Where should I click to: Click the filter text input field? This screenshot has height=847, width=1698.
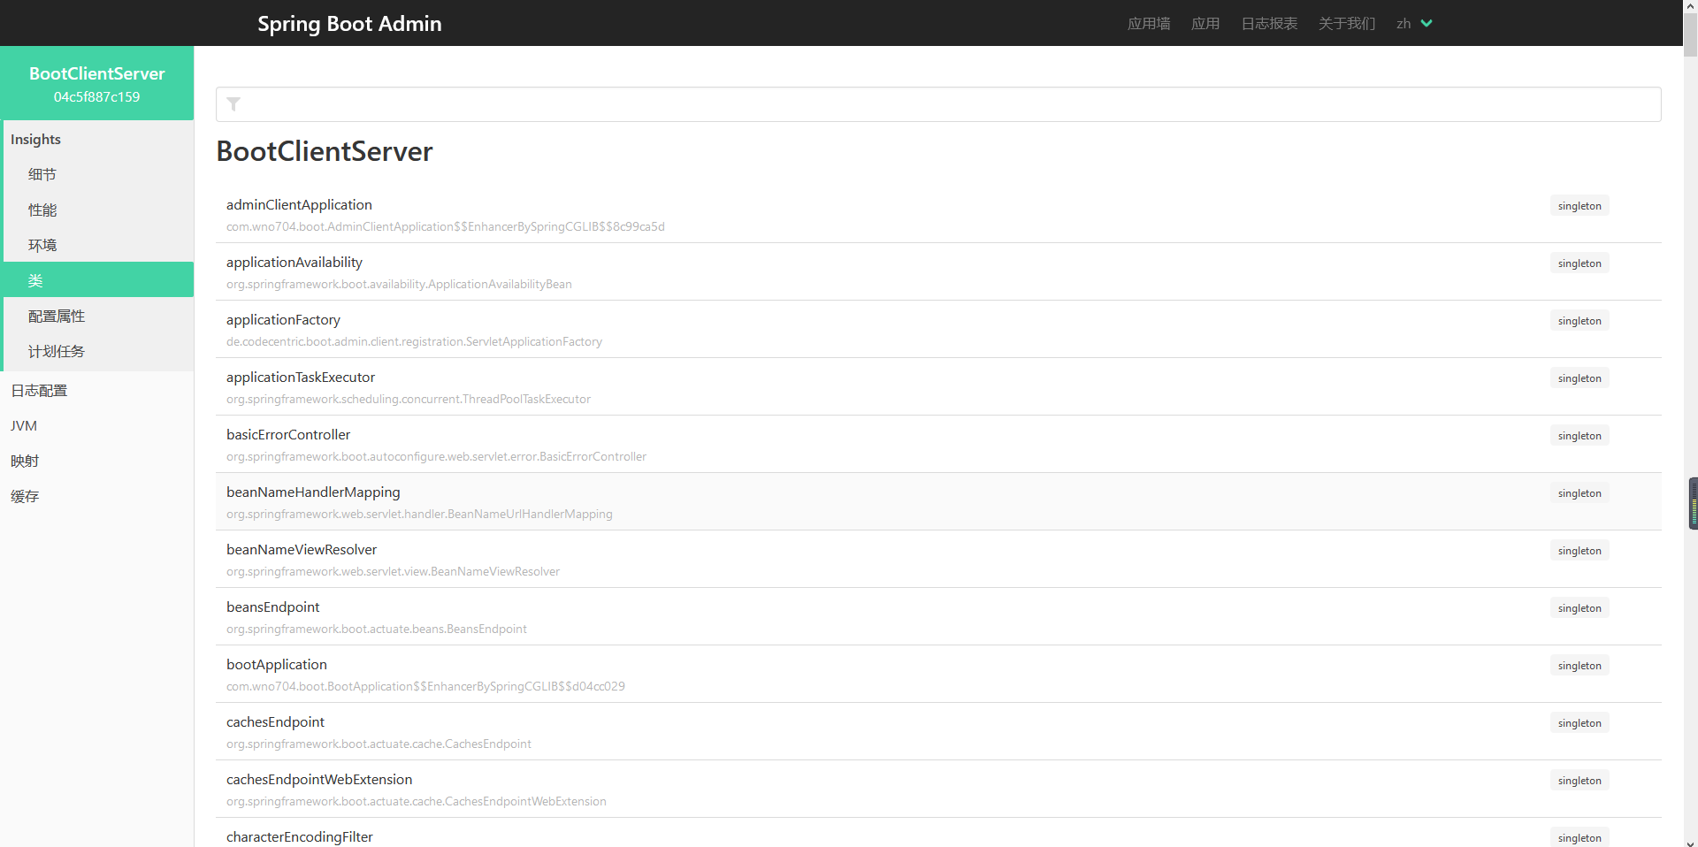pyautogui.click(x=946, y=104)
